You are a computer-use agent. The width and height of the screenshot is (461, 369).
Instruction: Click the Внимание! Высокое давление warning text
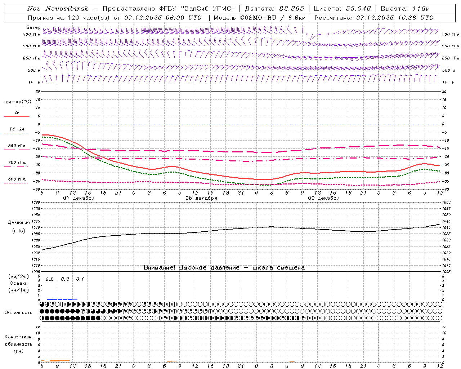click(x=224, y=268)
